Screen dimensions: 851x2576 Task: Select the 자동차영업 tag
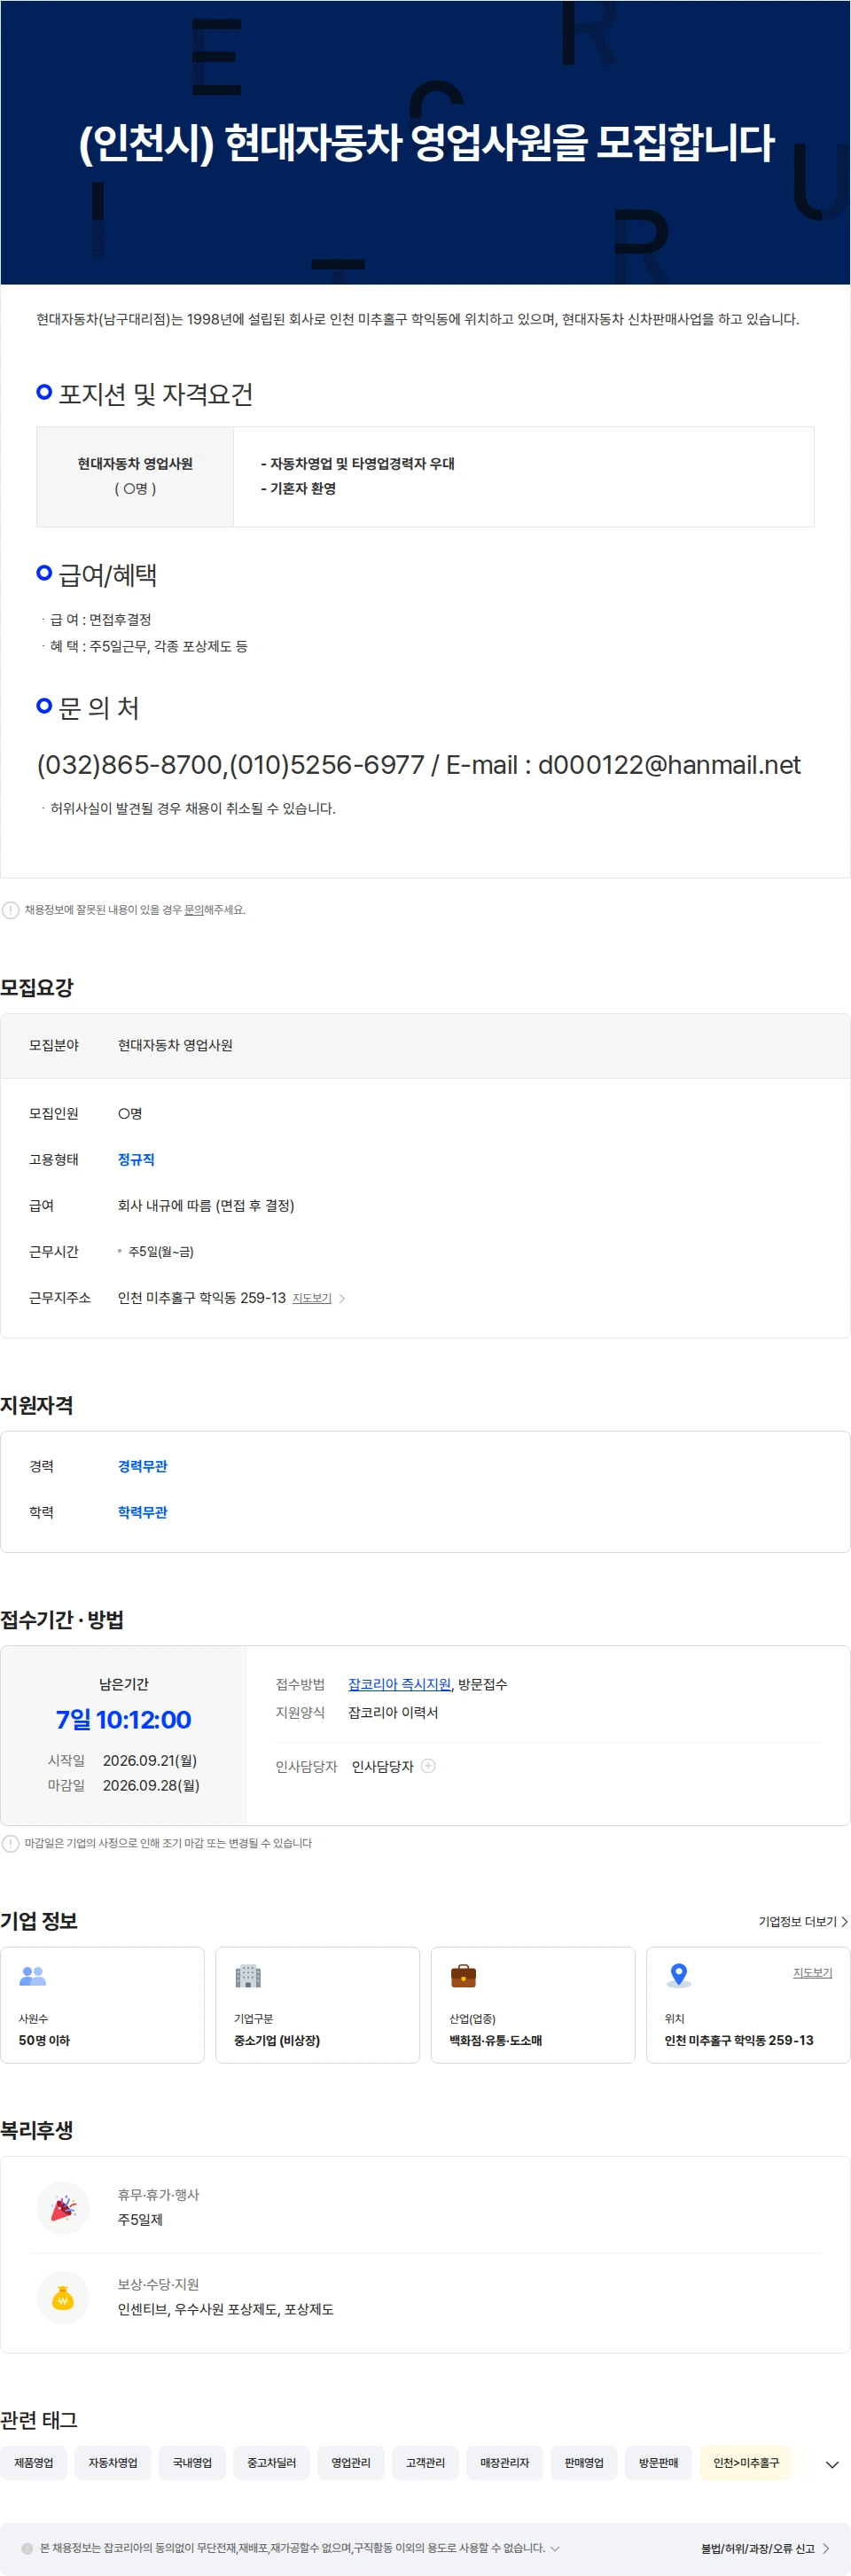pyautogui.click(x=113, y=2463)
